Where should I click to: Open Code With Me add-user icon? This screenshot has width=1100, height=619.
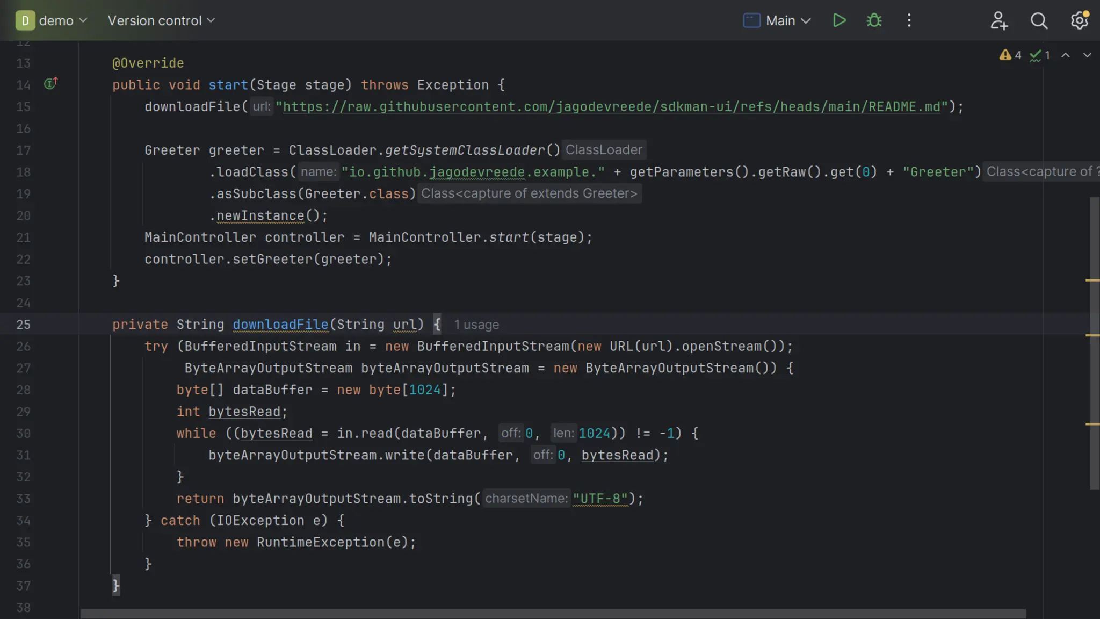pos(998,20)
